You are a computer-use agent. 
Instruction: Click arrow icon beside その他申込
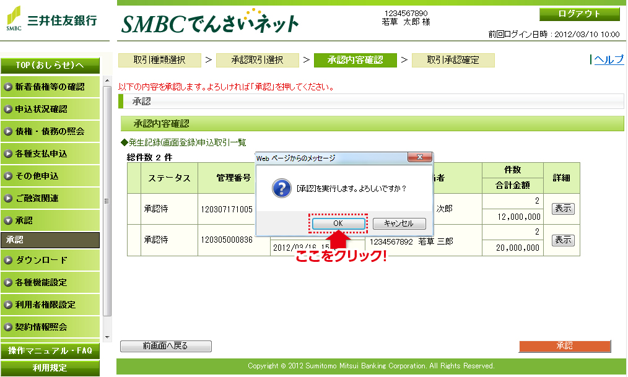point(8,176)
